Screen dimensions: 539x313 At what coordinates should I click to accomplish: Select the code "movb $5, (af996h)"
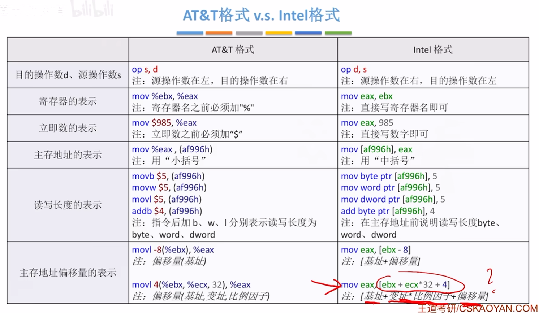point(168,176)
